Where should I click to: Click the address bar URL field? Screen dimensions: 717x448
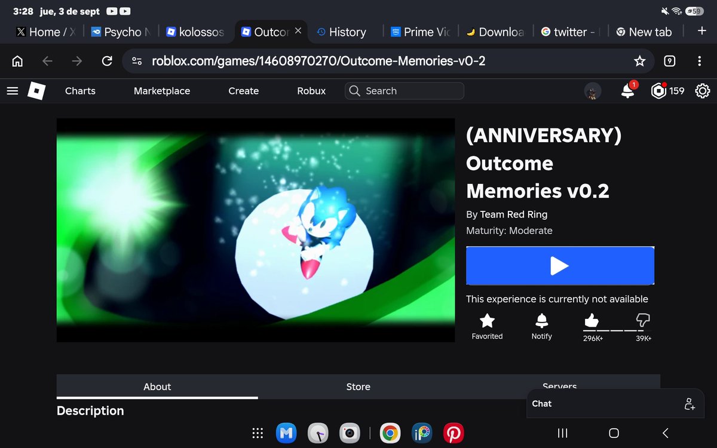pos(388,61)
